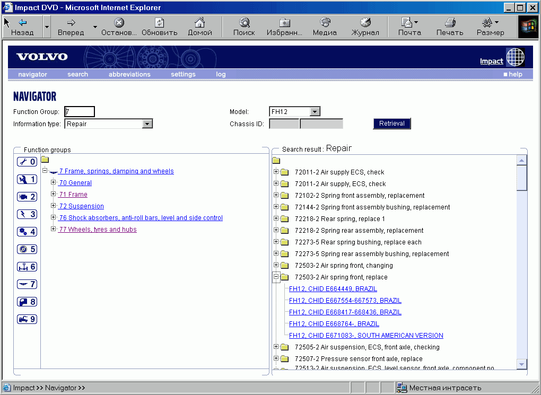The width and height of the screenshot is (541, 395).
Task: Open function group 1 service icon
Action: [x=27, y=179]
